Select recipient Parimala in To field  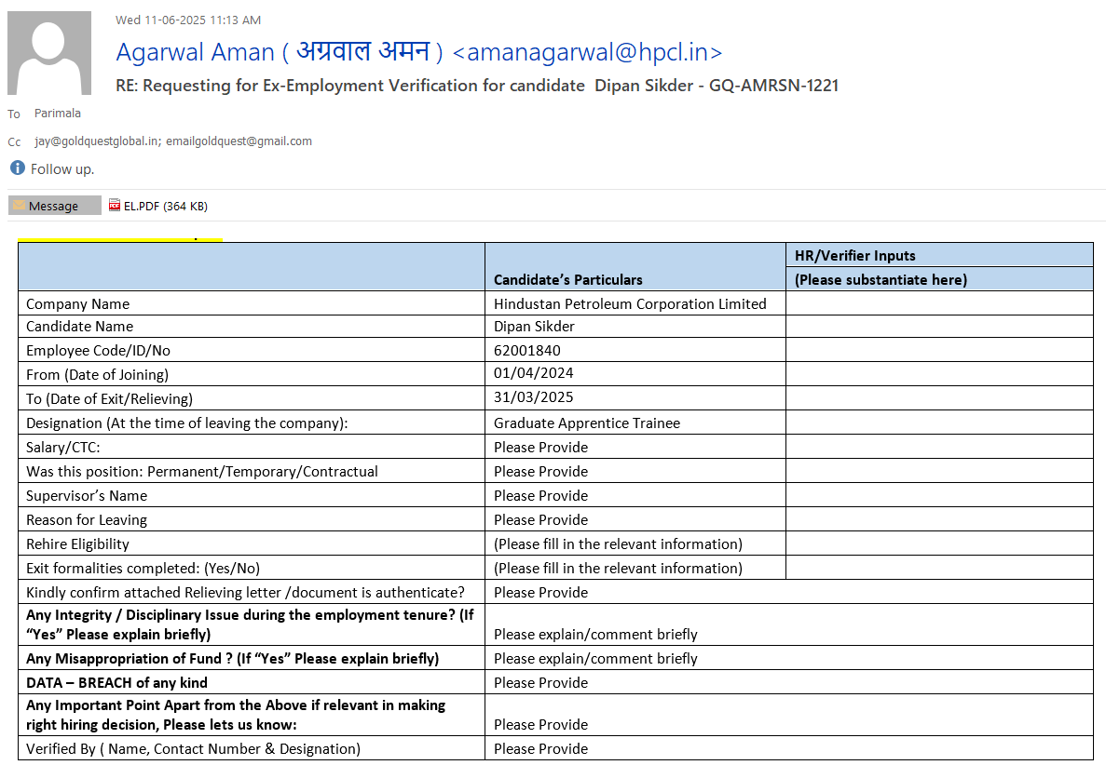pyautogui.click(x=58, y=114)
